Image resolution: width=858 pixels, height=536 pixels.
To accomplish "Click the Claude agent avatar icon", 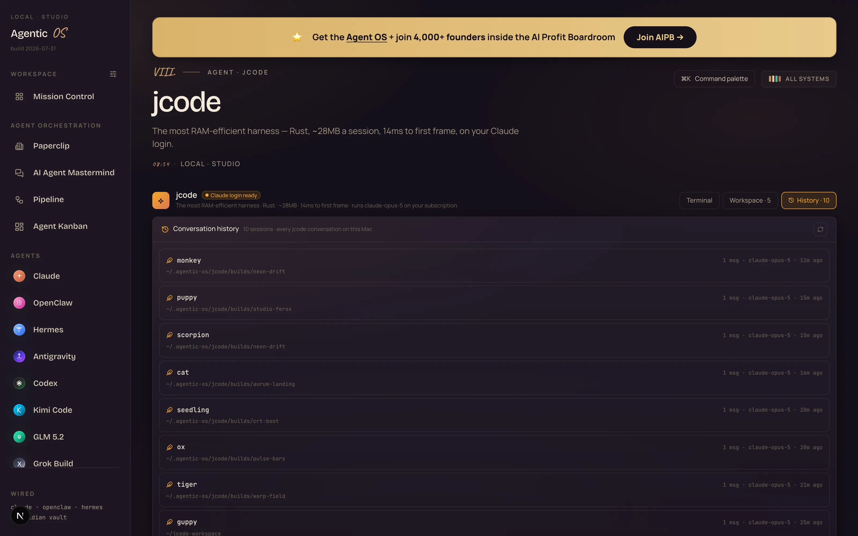I will click(x=19, y=276).
